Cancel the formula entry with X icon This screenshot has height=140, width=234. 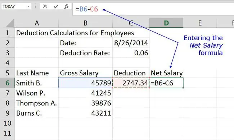pyautogui.click(x=45, y=6)
